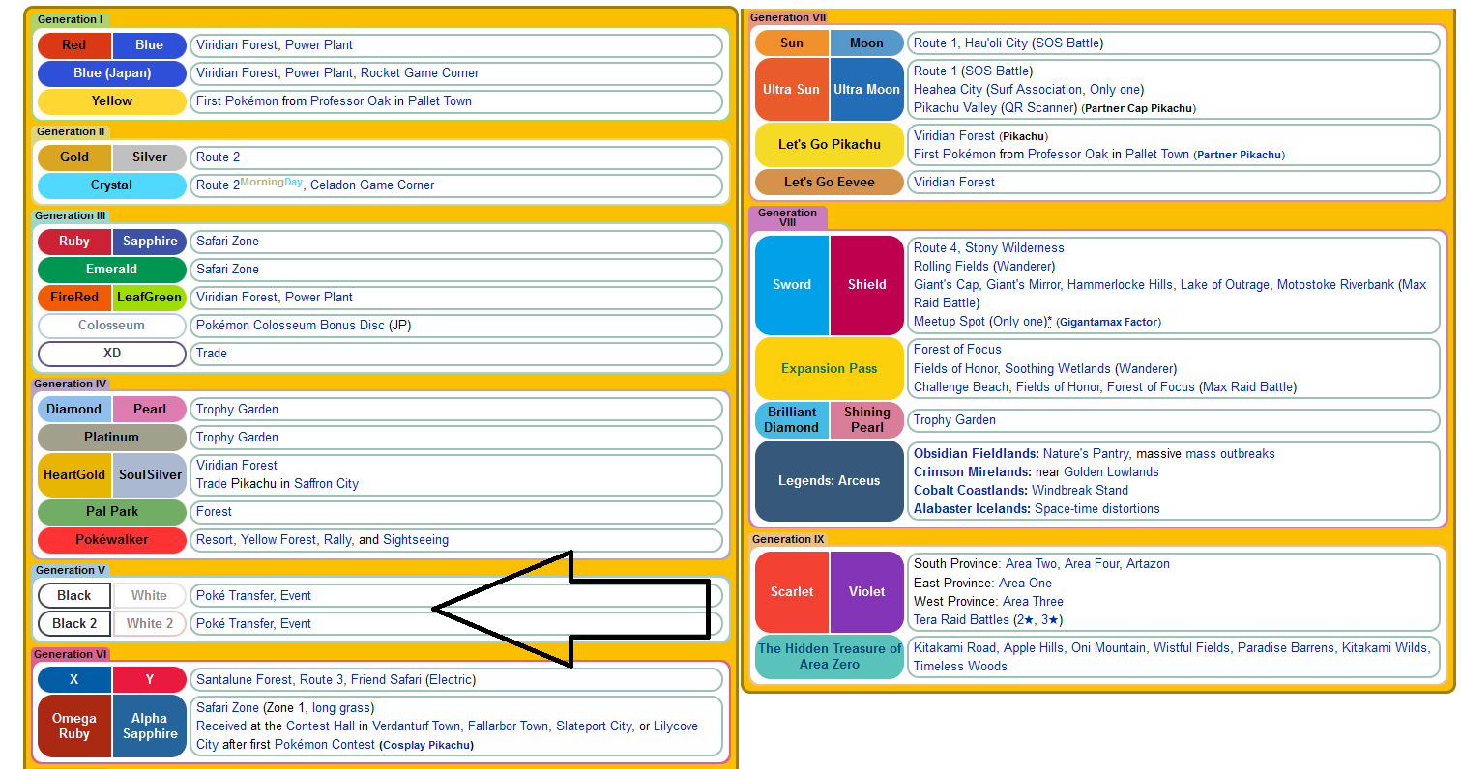Click the Gold game label
This screenshot has width=1461, height=769.
(x=74, y=157)
